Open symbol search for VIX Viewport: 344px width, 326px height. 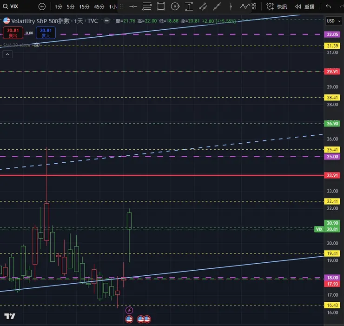click(10, 7)
